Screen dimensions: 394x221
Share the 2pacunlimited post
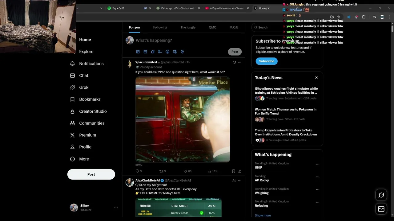240,171
